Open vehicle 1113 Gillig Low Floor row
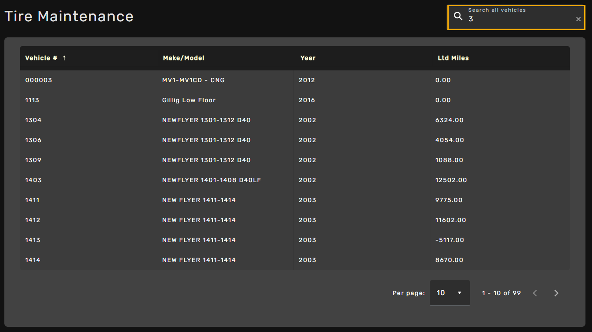This screenshot has height=332, width=592. [189, 100]
